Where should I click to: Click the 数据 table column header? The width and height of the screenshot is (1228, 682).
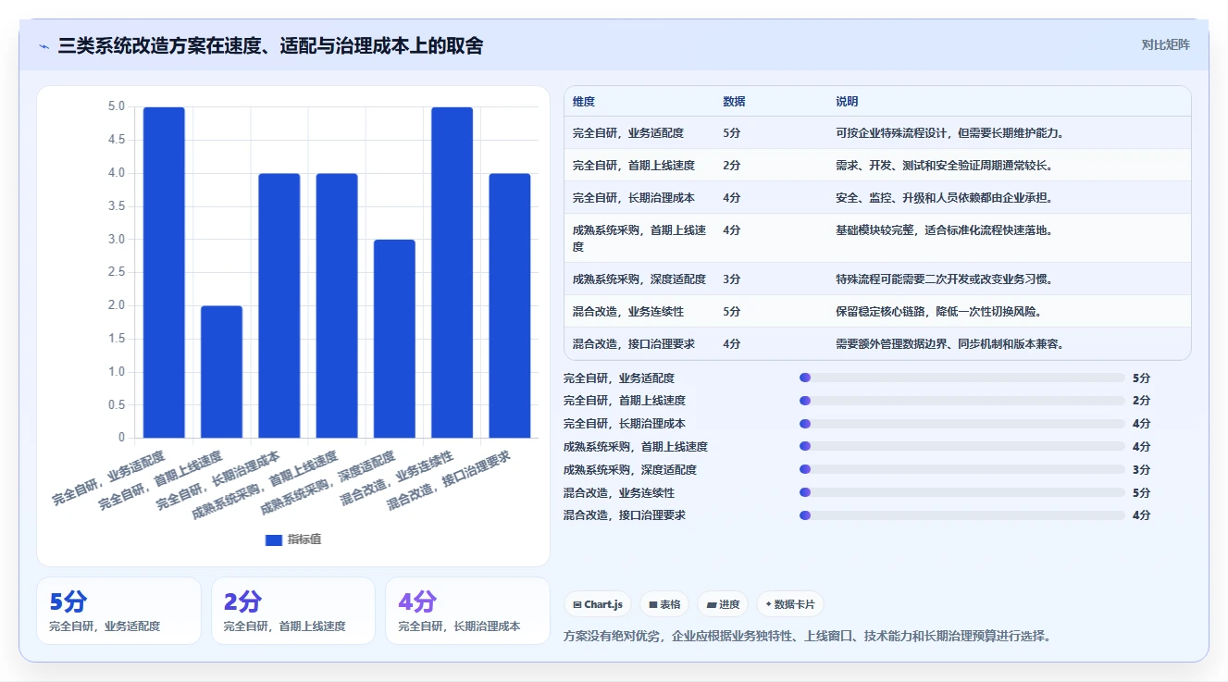coord(734,102)
